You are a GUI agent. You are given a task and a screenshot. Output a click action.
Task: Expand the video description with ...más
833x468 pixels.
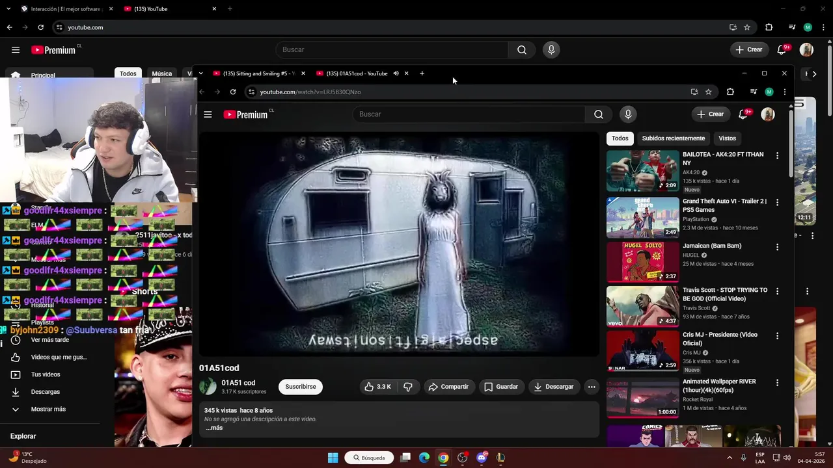[x=214, y=428]
